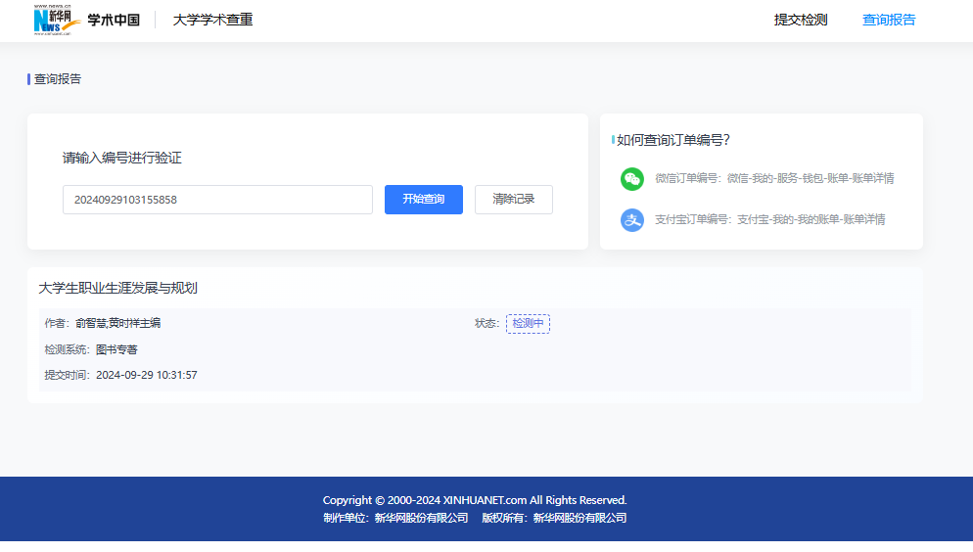Click the 如何查询订单编号 heading

click(x=673, y=140)
